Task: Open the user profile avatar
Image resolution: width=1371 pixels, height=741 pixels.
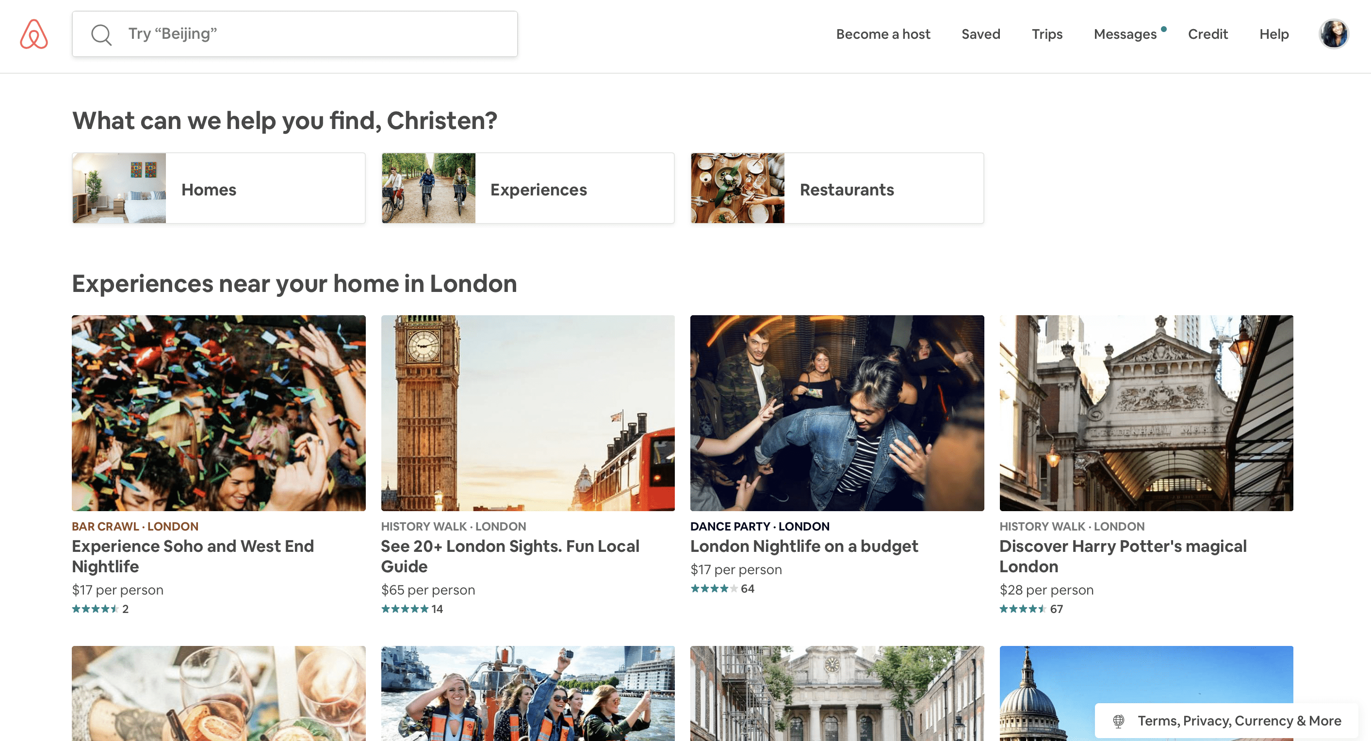Action: coord(1333,34)
